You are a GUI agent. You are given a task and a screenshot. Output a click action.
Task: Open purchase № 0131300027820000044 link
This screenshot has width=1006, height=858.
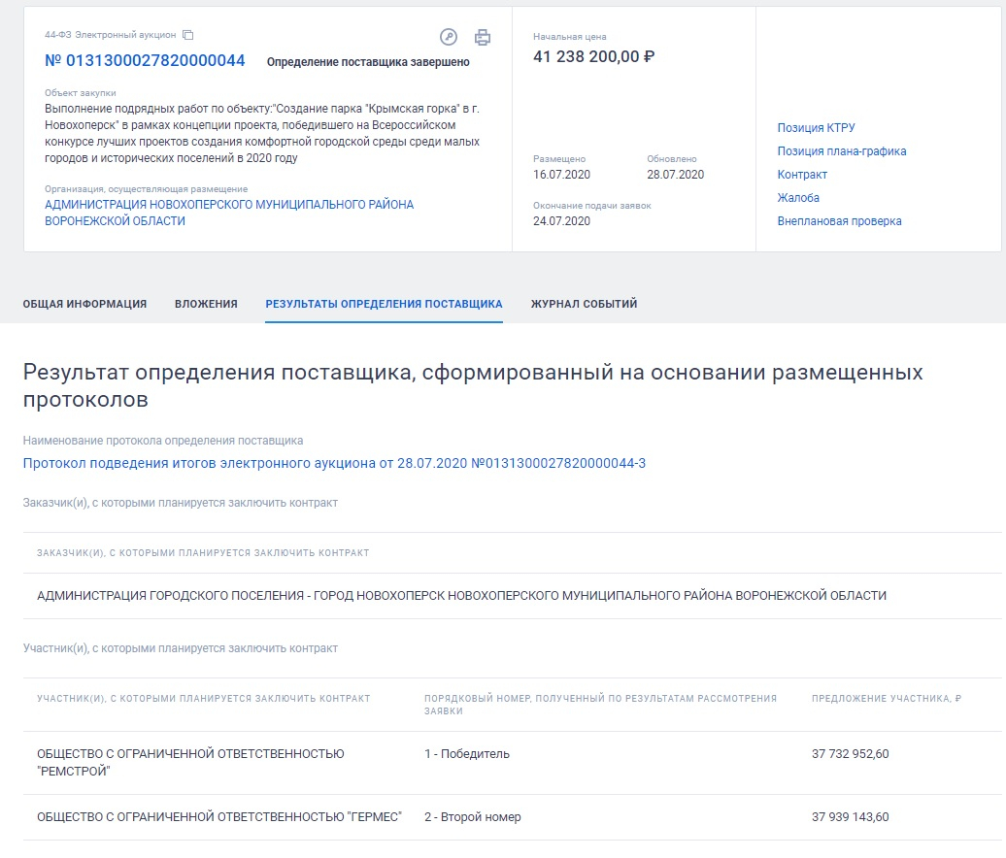145,61
